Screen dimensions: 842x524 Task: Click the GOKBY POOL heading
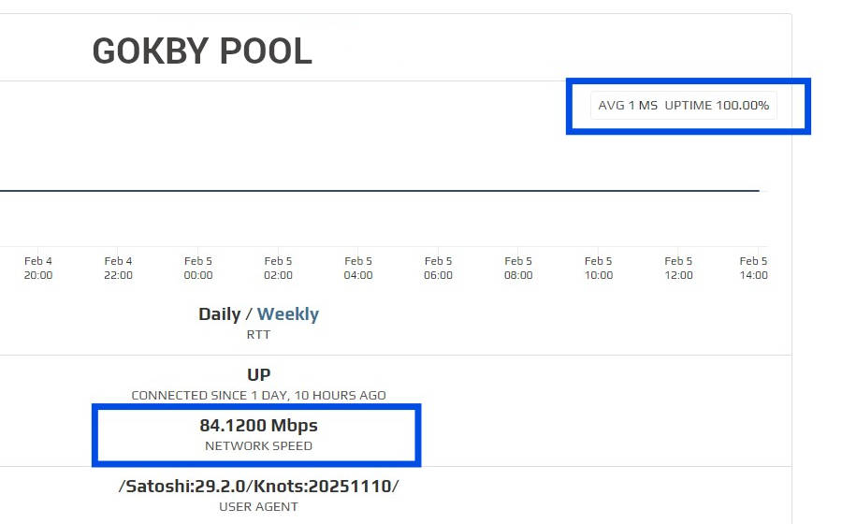pos(202,51)
